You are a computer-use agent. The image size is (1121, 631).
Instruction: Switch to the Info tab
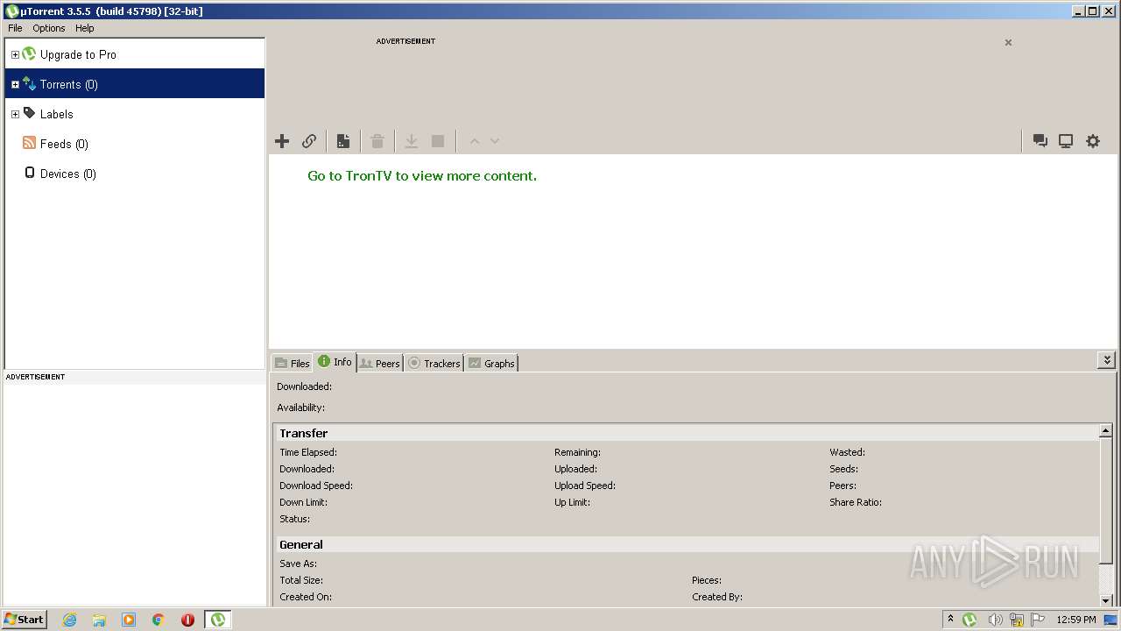pyautogui.click(x=335, y=362)
